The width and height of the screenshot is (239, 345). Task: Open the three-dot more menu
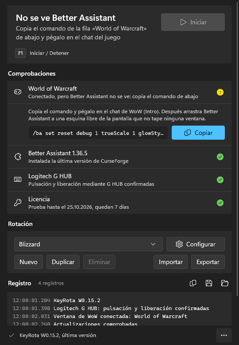pyautogui.click(x=224, y=335)
